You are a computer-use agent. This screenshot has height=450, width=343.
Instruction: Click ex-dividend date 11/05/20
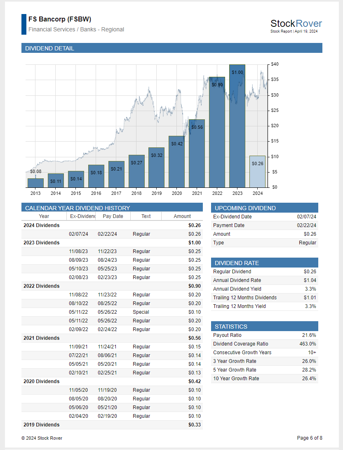click(x=78, y=390)
